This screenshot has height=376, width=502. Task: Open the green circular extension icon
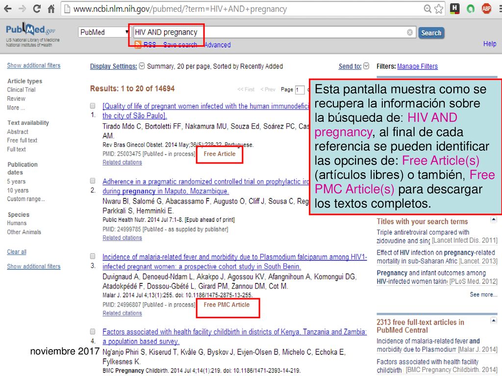(x=470, y=9)
